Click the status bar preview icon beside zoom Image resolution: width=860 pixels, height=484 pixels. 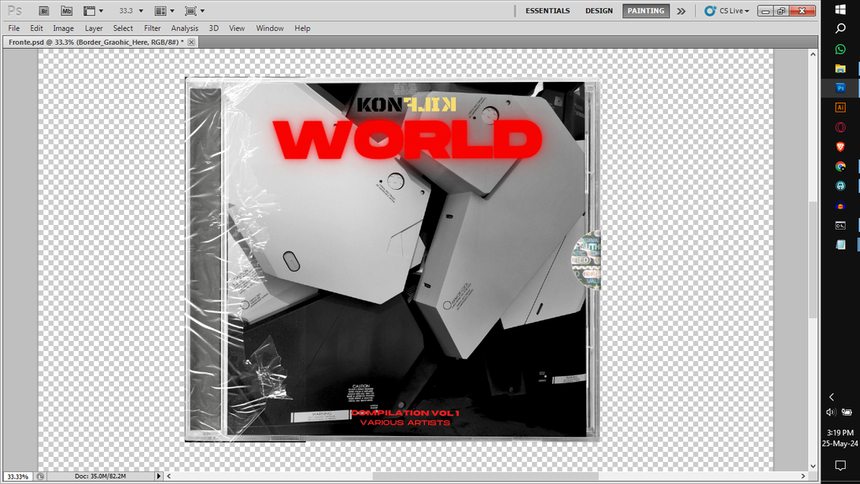[40, 476]
